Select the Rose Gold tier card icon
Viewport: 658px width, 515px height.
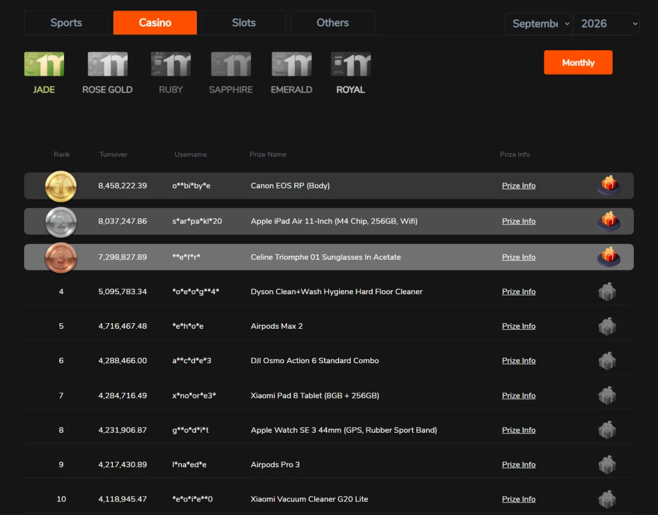pos(107,64)
